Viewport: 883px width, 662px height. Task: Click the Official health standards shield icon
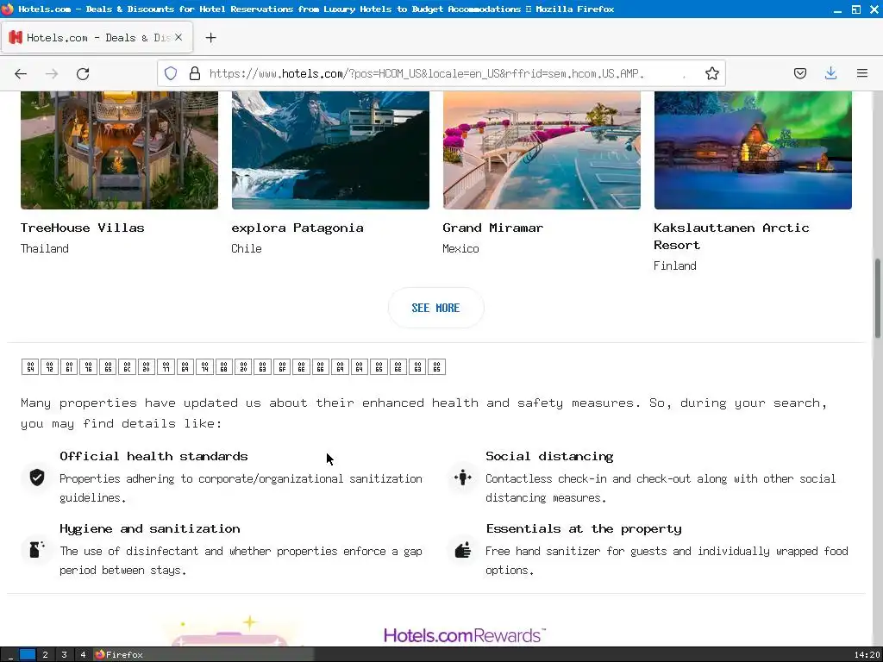click(37, 478)
